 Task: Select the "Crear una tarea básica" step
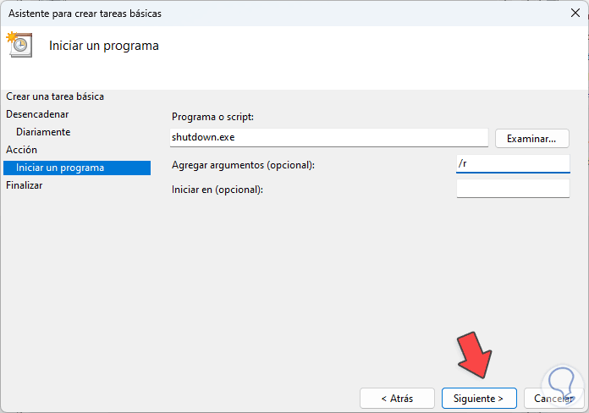[x=55, y=96]
